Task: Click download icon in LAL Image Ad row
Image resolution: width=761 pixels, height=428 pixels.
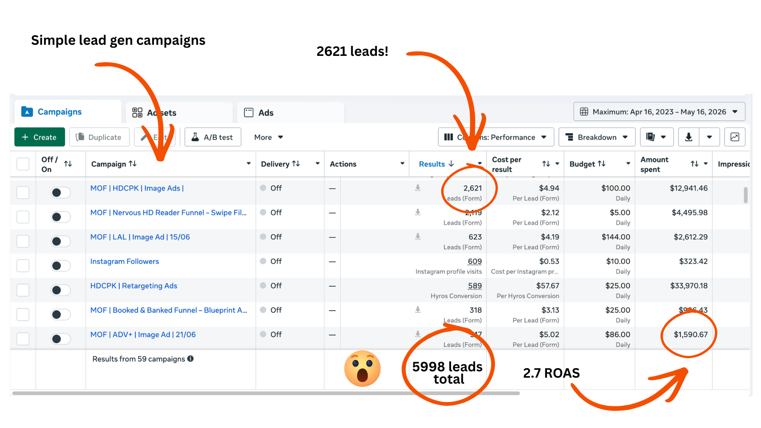Action: (418, 237)
